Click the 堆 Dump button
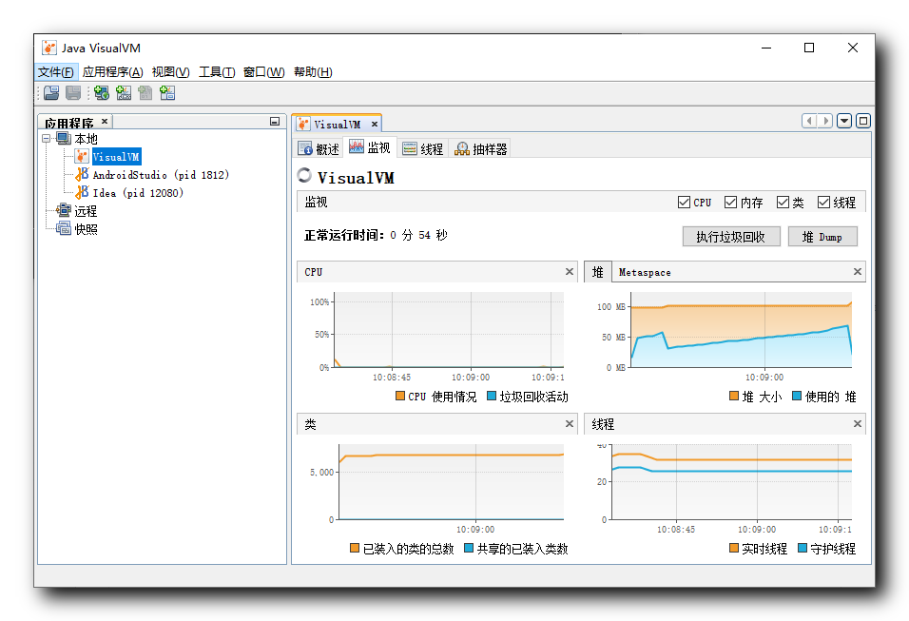Screen dimensions: 909x621 822,237
